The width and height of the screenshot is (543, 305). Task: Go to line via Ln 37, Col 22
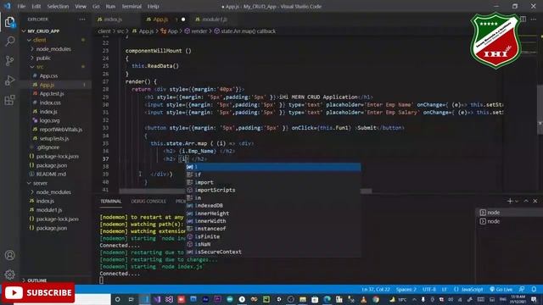376,290
